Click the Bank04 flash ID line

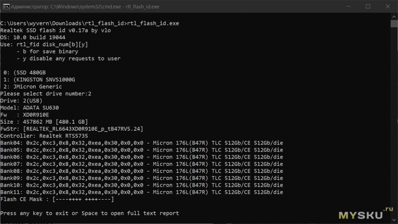(x=141, y=143)
